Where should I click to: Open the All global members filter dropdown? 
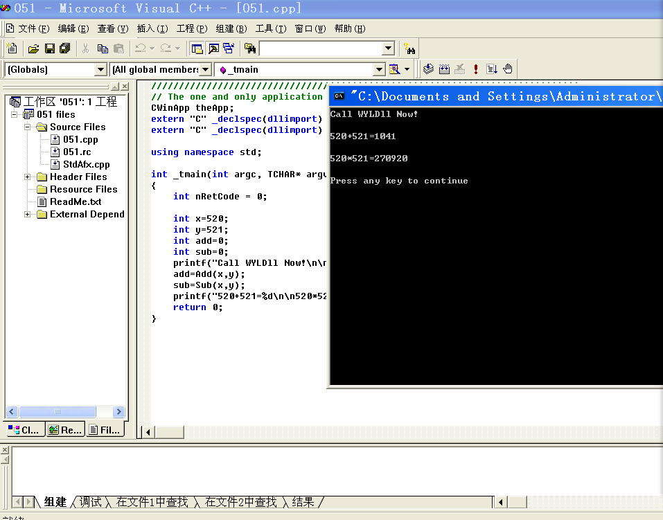206,69
